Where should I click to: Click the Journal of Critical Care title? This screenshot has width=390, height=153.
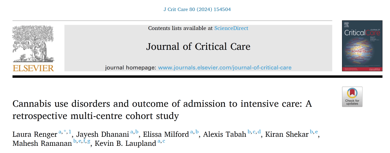[x=198, y=47]
